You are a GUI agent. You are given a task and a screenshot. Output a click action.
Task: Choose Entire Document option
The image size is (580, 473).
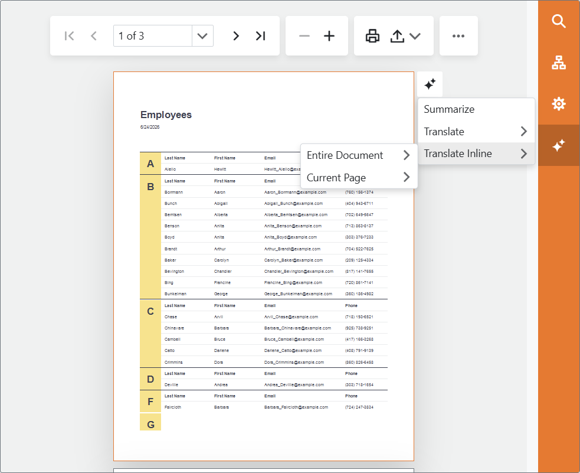click(359, 155)
